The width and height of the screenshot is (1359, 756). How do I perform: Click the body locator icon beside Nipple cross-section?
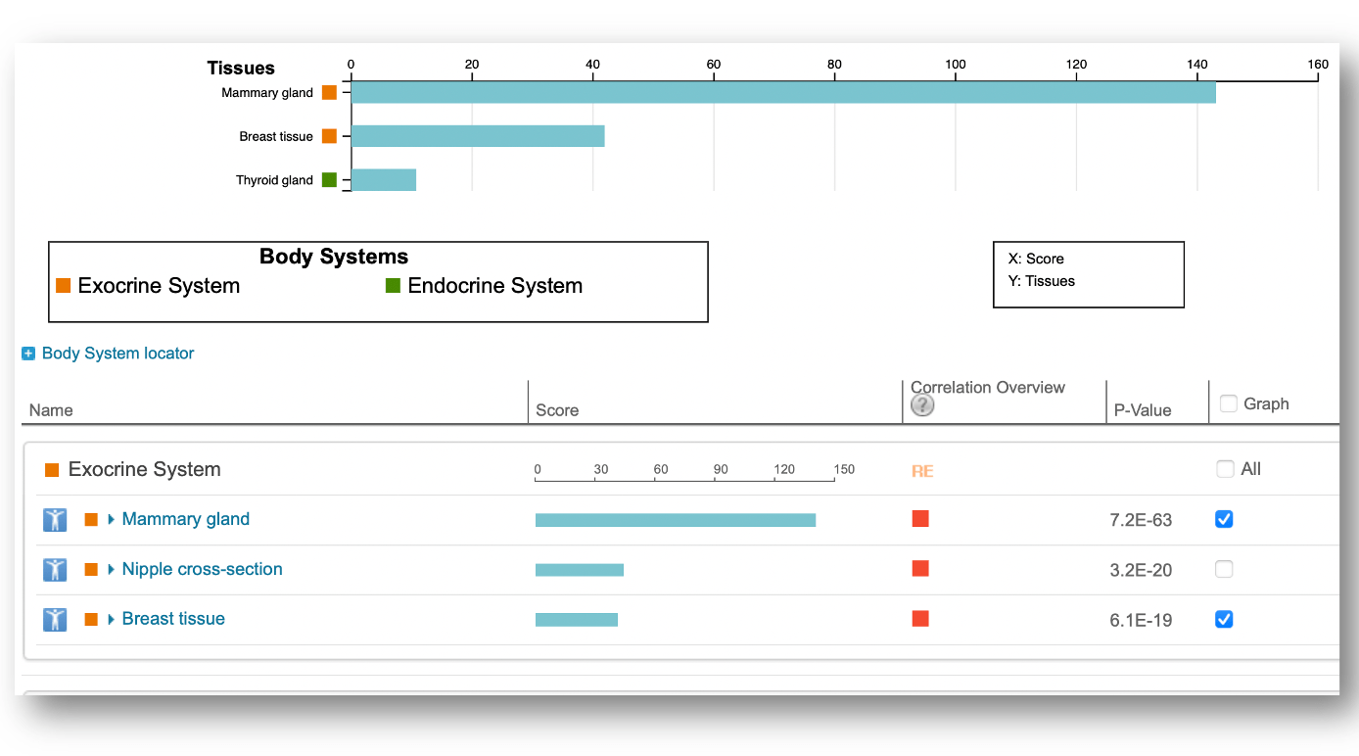pos(55,570)
